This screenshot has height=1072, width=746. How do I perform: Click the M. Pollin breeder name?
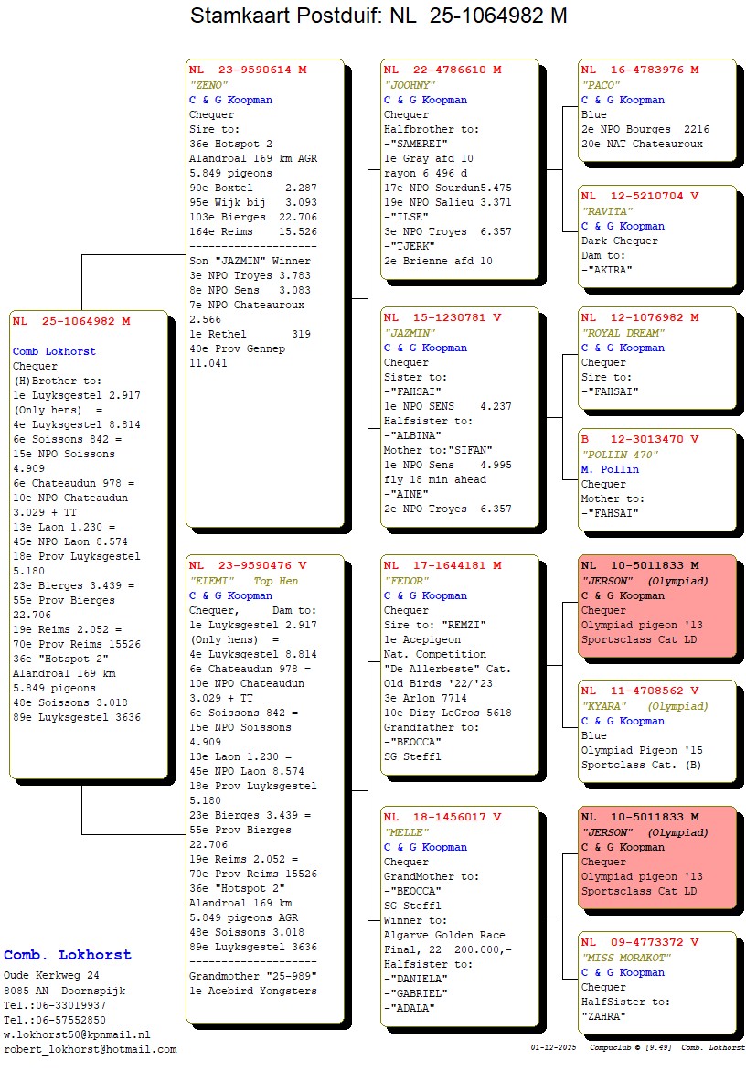click(610, 469)
